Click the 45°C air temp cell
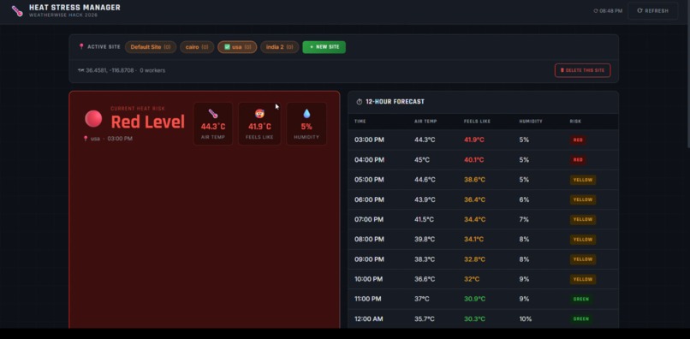This screenshot has width=690, height=339. point(422,160)
